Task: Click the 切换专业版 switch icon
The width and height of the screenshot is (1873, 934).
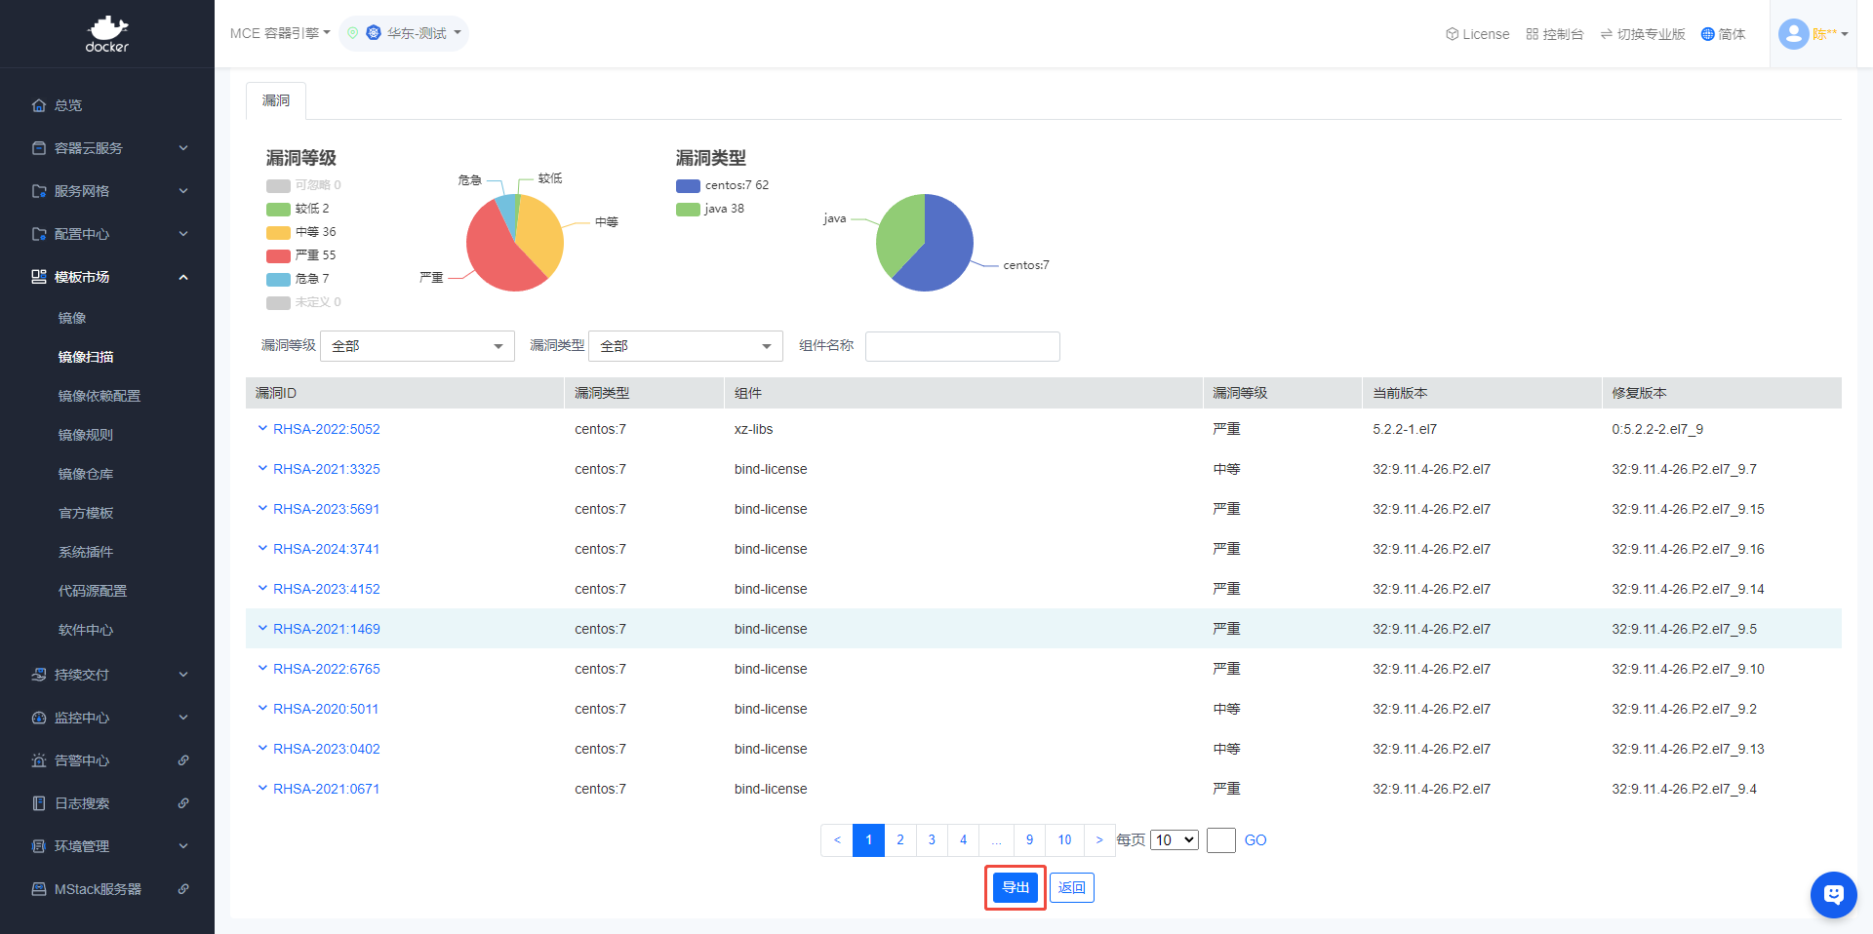Action: pos(1607,34)
